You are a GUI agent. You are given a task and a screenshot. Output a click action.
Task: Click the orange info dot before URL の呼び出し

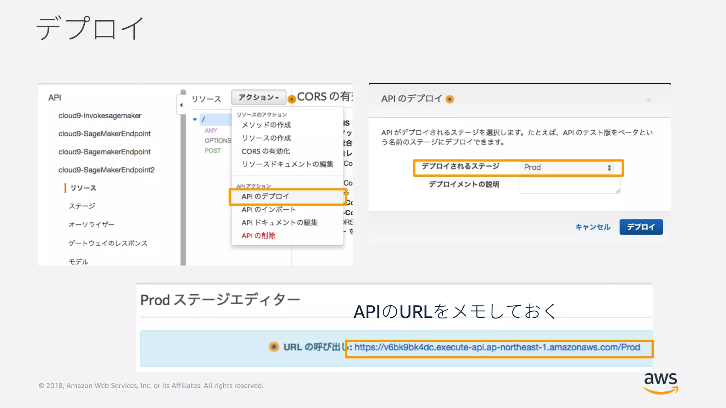(x=274, y=347)
